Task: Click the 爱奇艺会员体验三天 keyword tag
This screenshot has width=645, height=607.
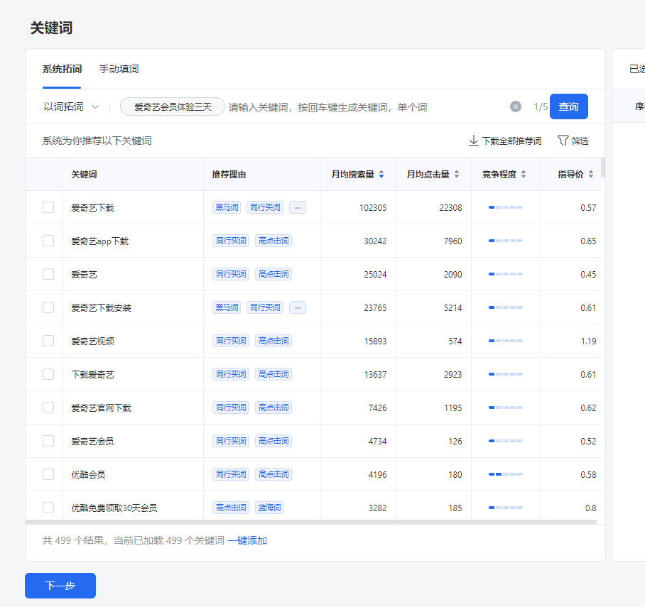Action: (173, 107)
